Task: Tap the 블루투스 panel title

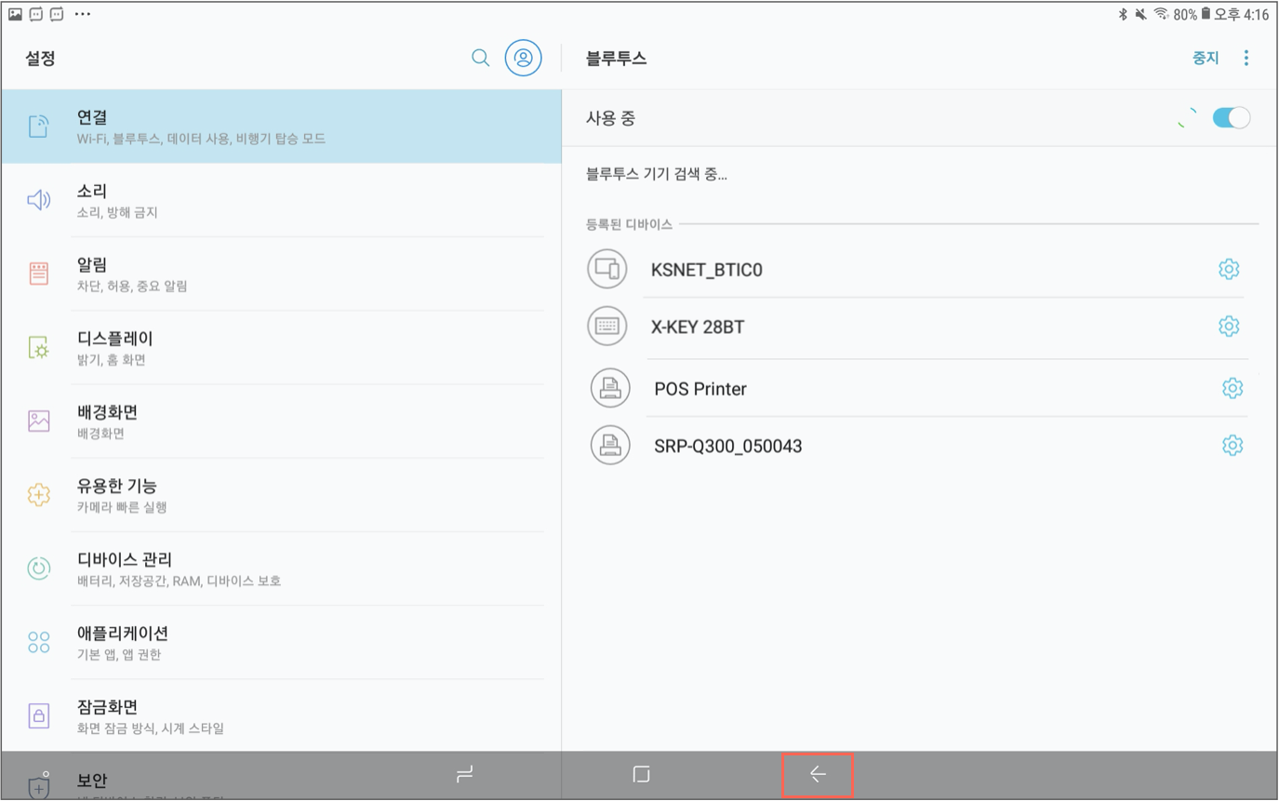Action: coord(616,58)
